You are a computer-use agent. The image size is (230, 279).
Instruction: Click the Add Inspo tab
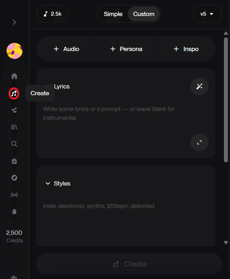click(186, 49)
